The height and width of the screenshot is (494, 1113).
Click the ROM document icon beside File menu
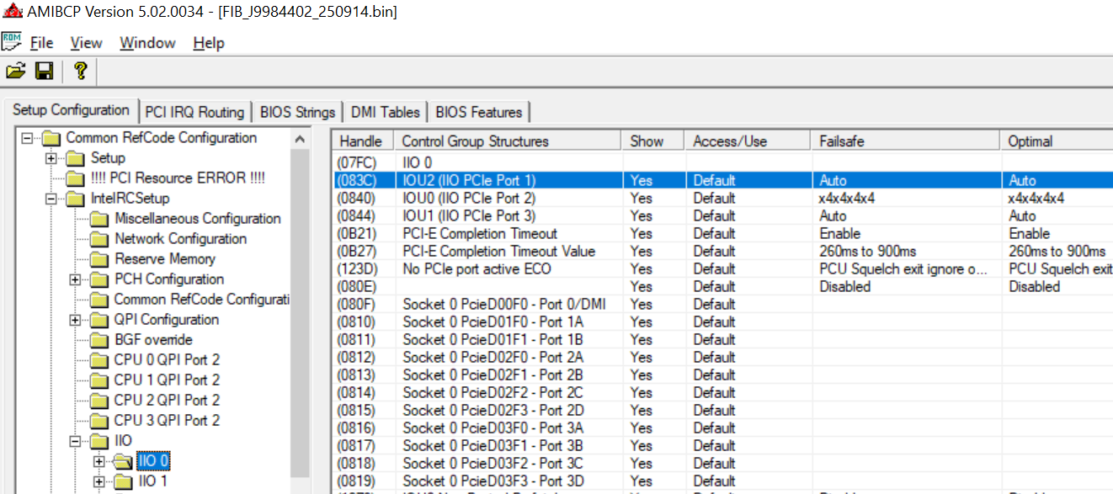tap(12, 41)
